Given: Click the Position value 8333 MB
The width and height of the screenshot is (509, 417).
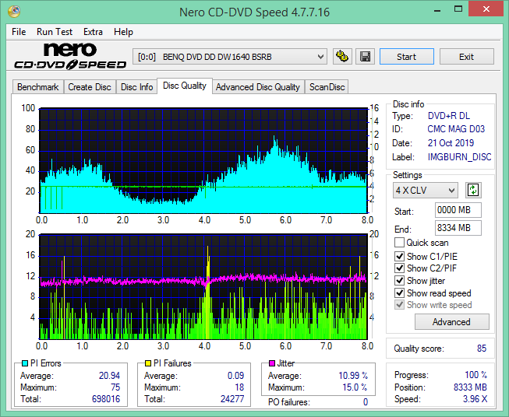Looking at the screenshot, I should (x=470, y=387).
